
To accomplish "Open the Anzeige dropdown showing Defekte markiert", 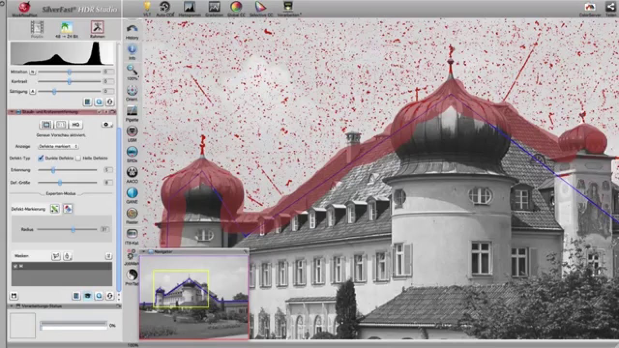I will tap(59, 146).
